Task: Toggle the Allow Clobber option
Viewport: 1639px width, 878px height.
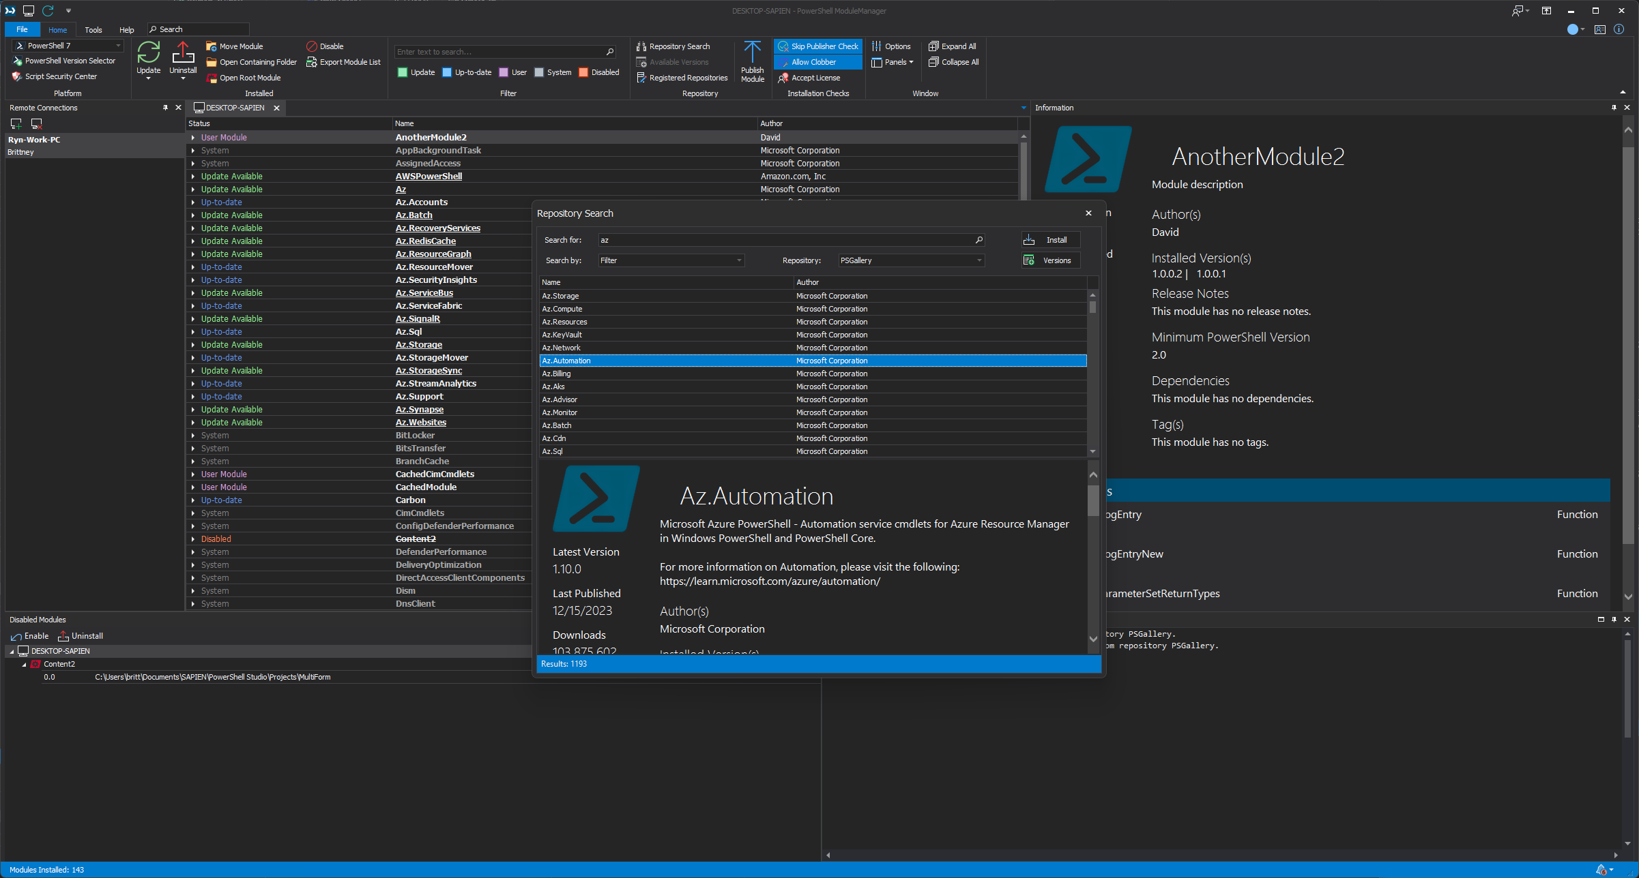Action: 818,62
